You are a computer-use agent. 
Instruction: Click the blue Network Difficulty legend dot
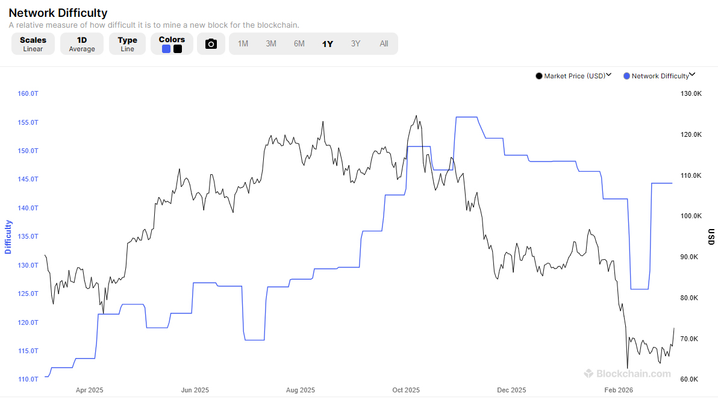[x=626, y=75]
